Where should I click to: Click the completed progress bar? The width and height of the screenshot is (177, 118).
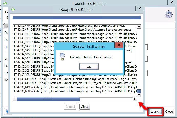(77, 18)
